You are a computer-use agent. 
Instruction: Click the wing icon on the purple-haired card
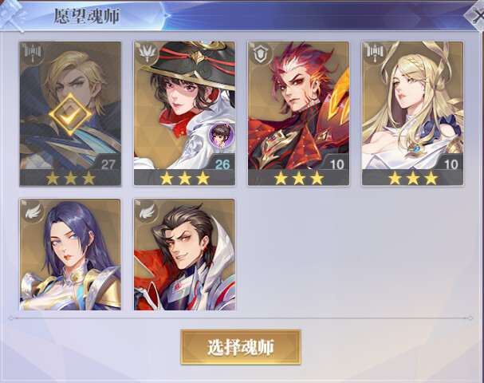tap(33, 211)
